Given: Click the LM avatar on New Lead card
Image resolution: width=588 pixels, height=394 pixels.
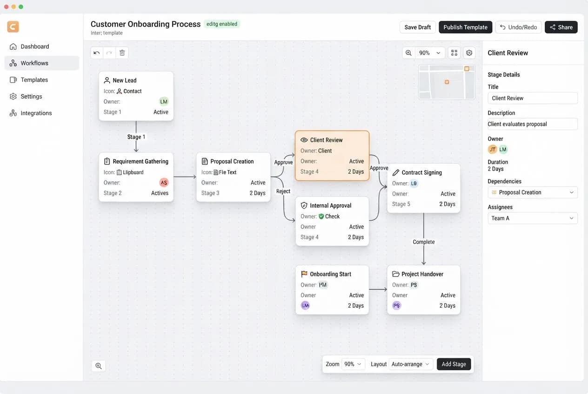Looking at the screenshot, I should click(164, 102).
